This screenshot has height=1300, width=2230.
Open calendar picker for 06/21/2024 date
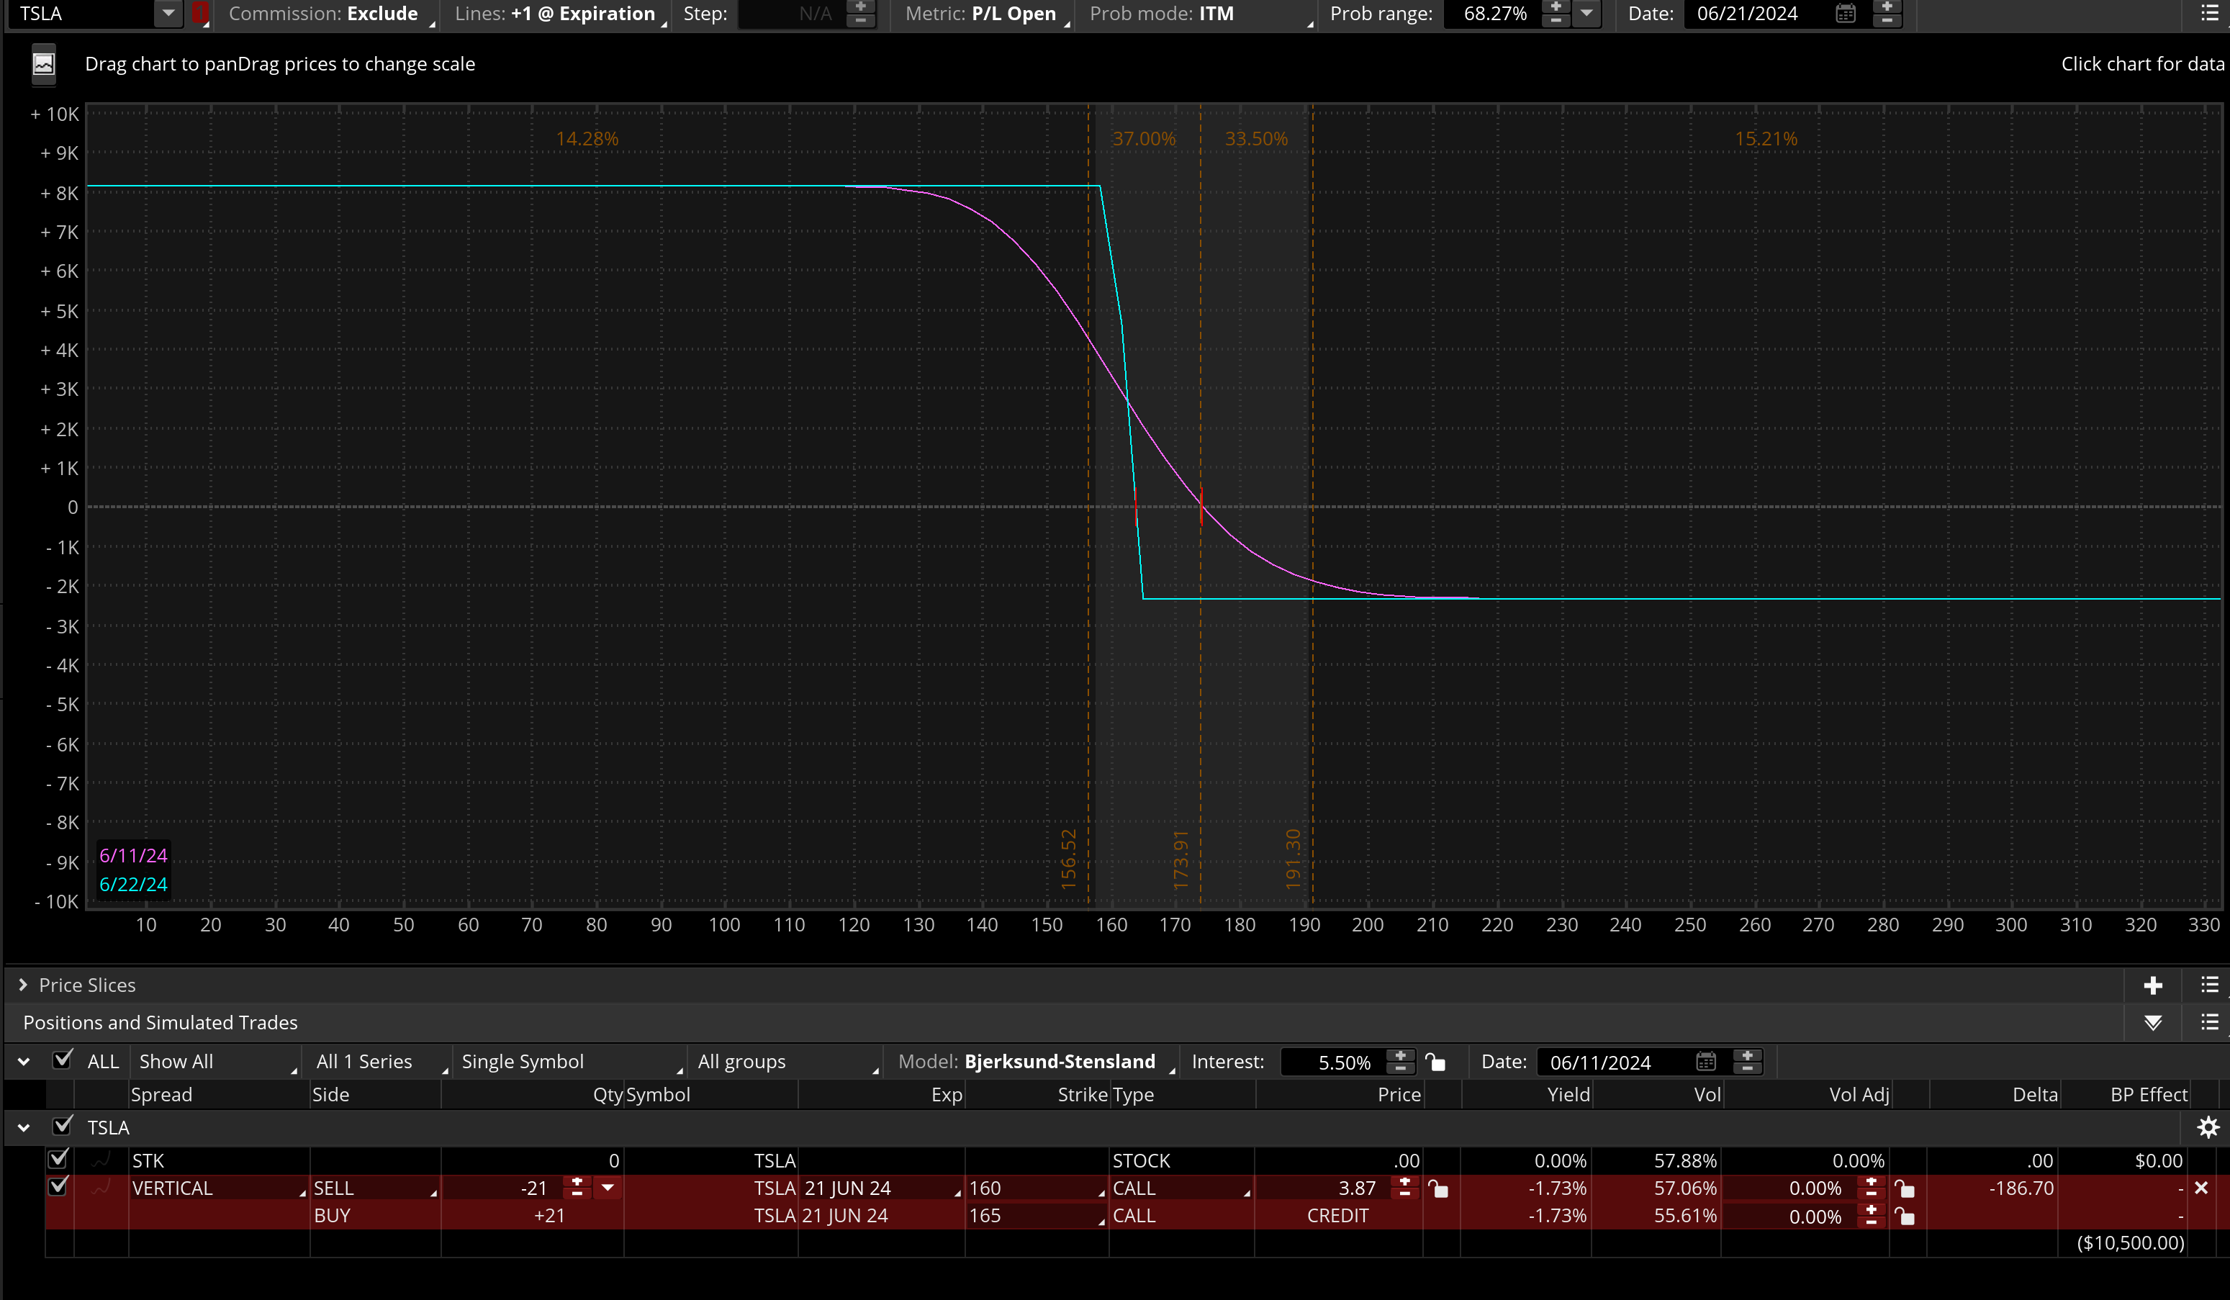coord(1845,13)
